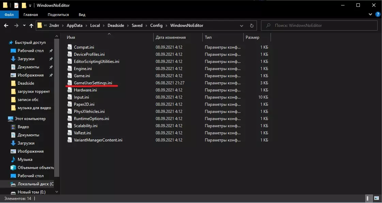The image size is (382, 203).
Task: Click the Up one level arrow
Action: pyautogui.click(x=31, y=26)
